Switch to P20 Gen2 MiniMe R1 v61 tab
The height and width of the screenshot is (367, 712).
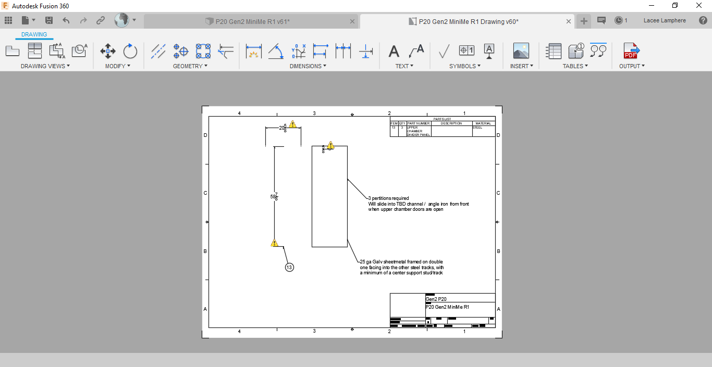pos(253,21)
